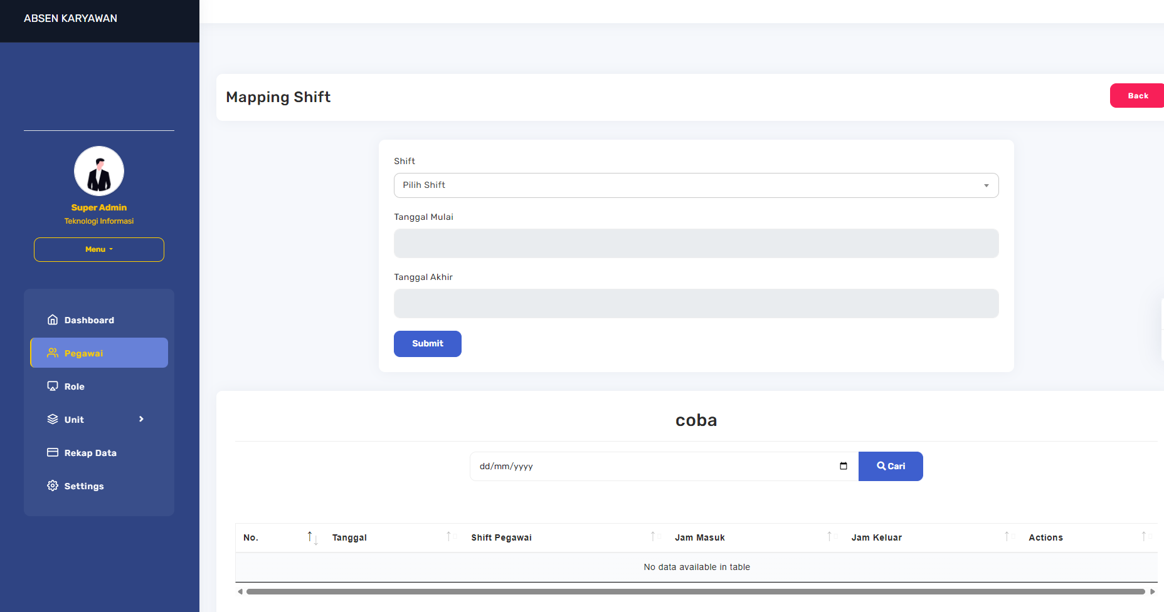
Task: Click the Tanggal Mulai input field
Action: [696, 244]
